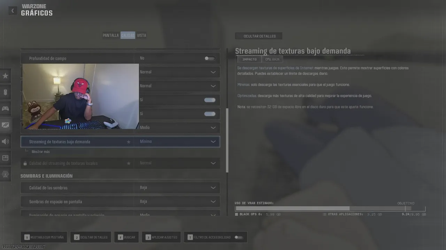446x250 pixels.
Task: Open Streaming de texturas bajo demanda dropdown
Action: pos(177,142)
